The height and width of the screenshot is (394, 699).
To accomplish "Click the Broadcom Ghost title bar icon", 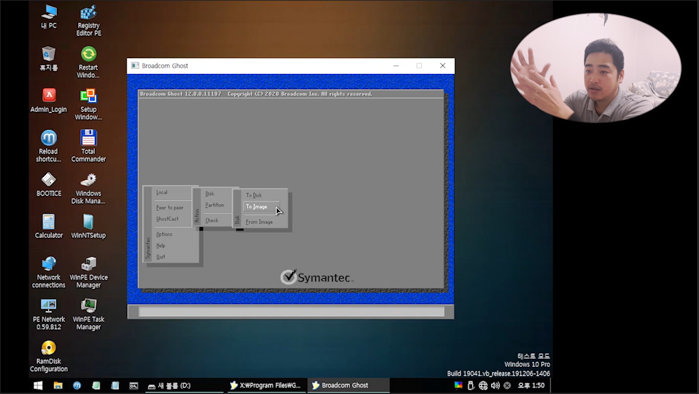I will [135, 66].
